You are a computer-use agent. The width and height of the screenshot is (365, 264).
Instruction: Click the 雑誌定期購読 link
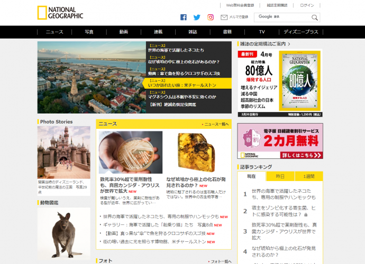[277, 5]
